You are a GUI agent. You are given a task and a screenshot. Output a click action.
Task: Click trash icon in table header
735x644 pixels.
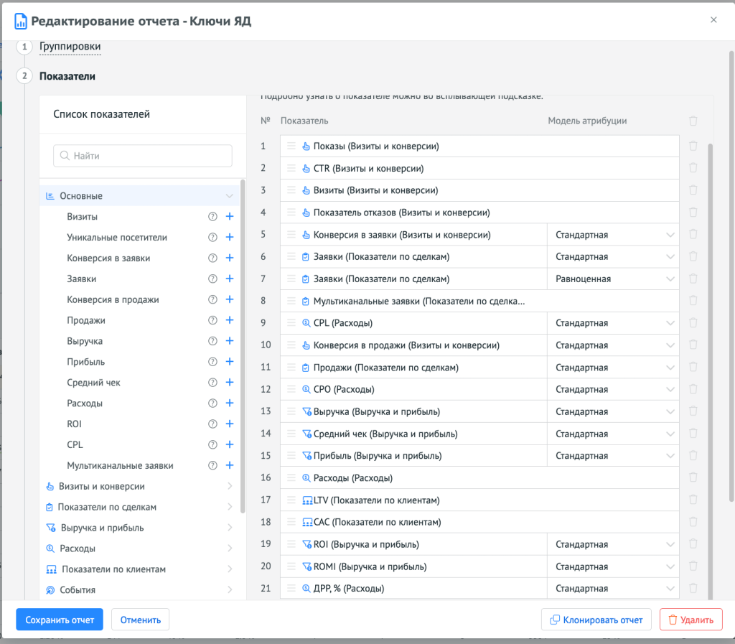click(693, 121)
